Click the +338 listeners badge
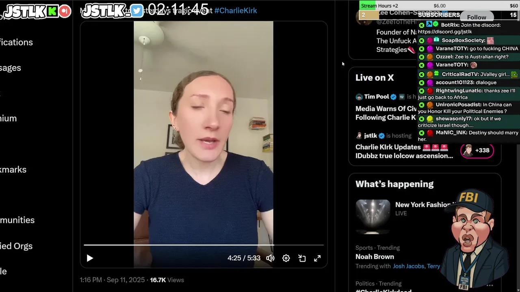This screenshot has height=292, width=520. click(477, 150)
